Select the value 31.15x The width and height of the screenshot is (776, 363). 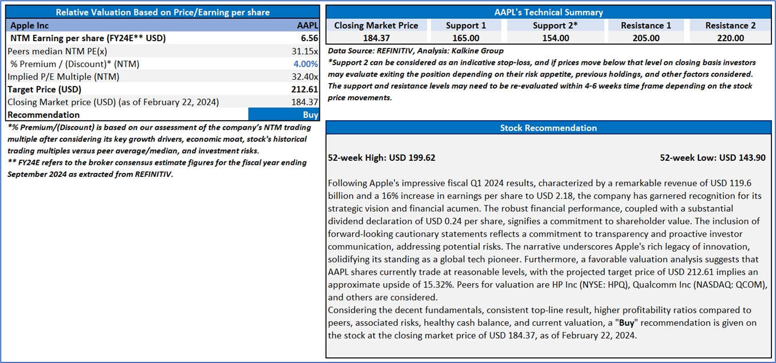[305, 51]
